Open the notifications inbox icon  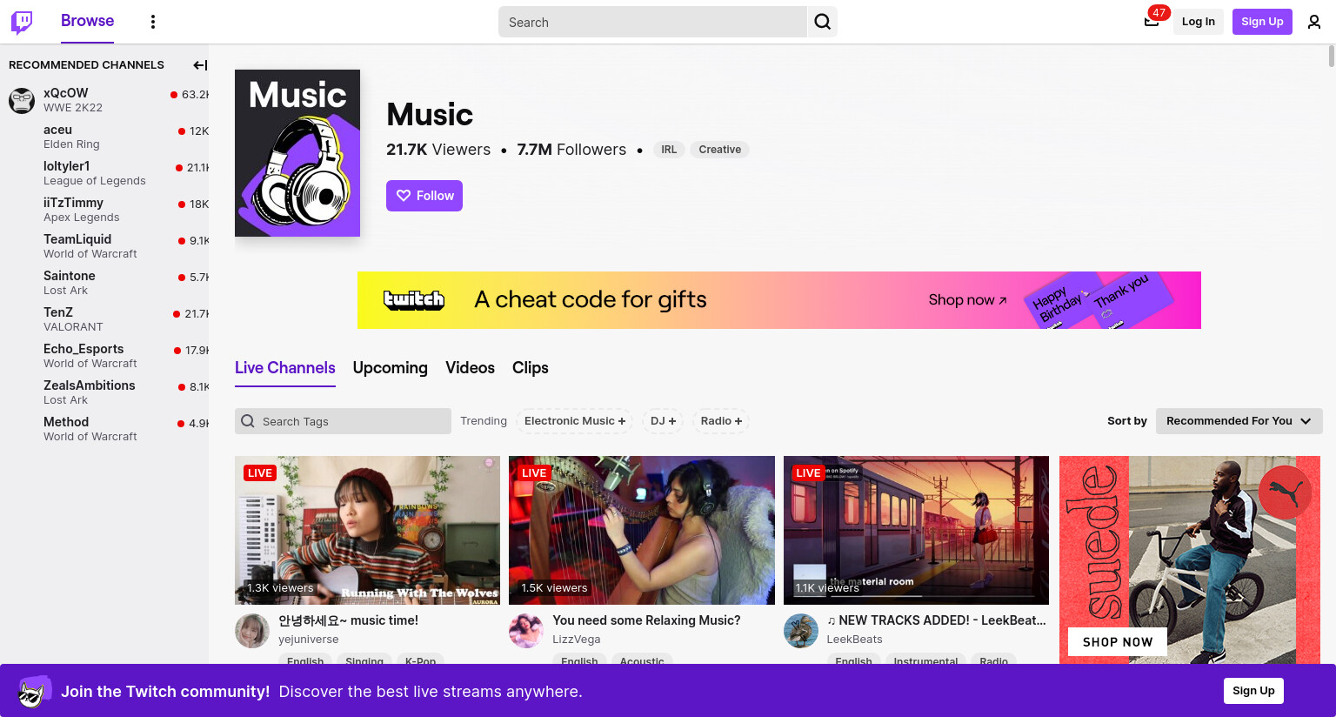pyautogui.click(x=1152, y=22)
